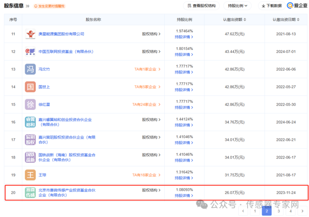309x217 pixels.
Task: Click 下载数据 button
Action: [272, 6]
